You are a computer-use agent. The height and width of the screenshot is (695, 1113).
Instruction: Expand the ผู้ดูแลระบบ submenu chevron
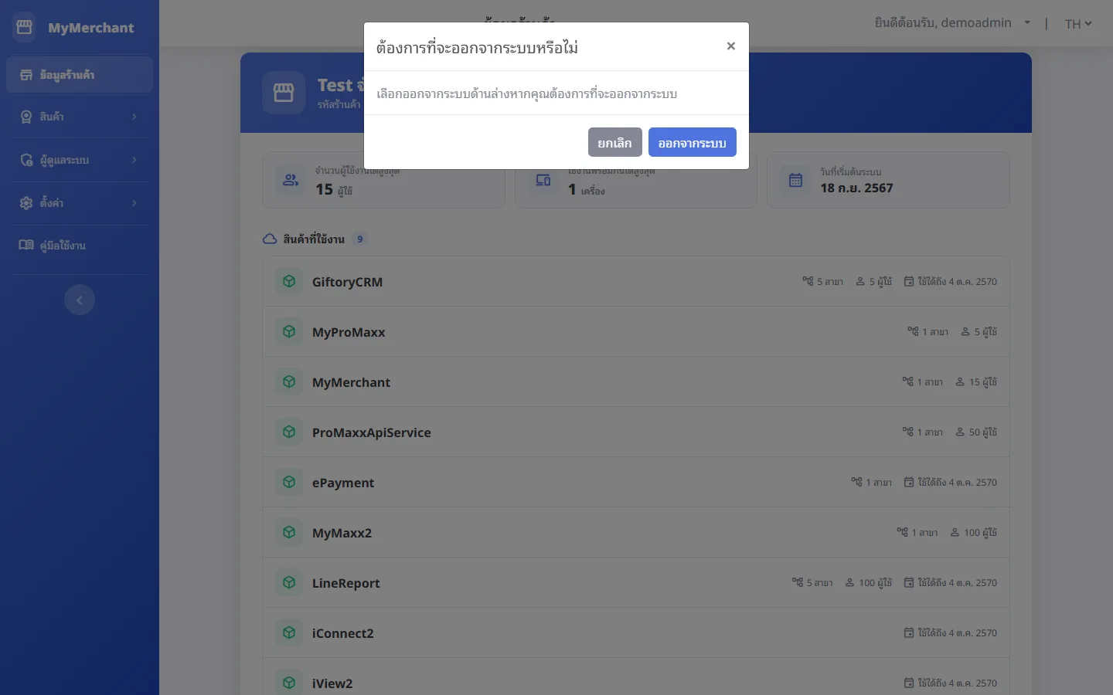(x=134, y=160)
